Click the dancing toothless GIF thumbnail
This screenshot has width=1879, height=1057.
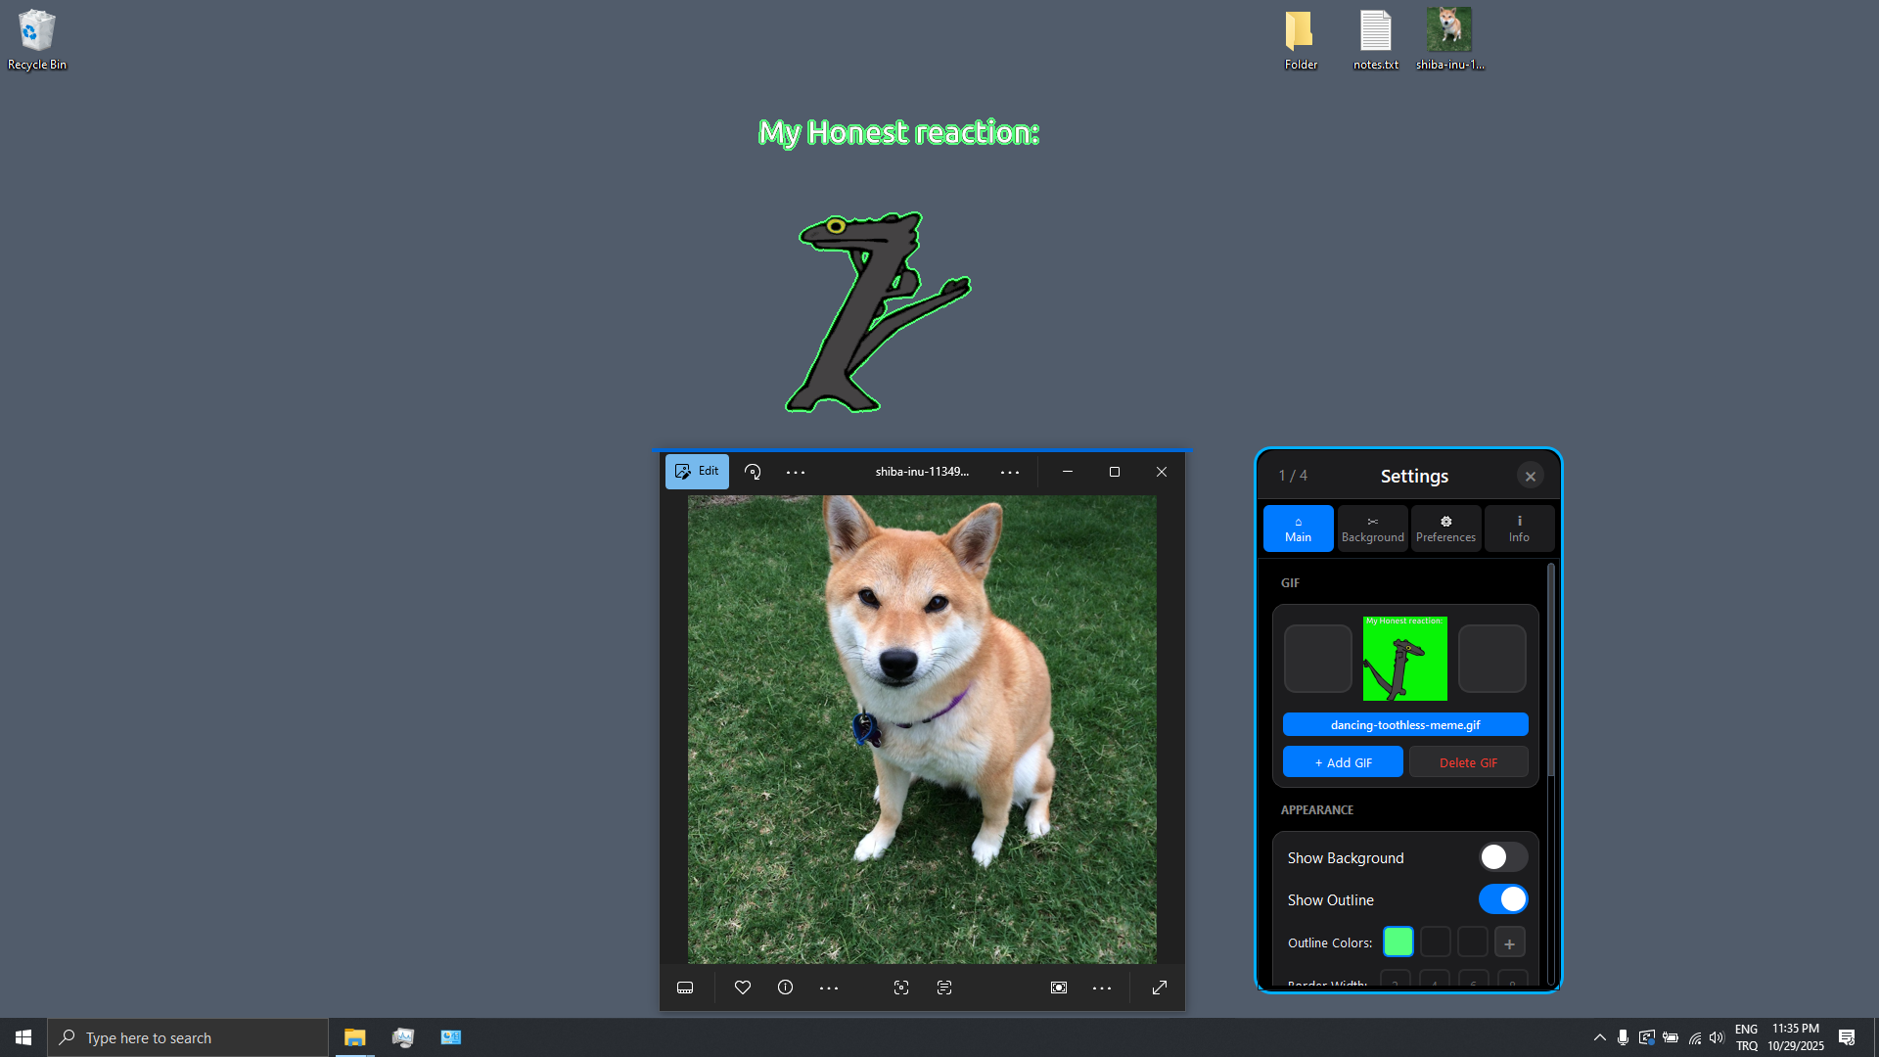(1404, 659)
